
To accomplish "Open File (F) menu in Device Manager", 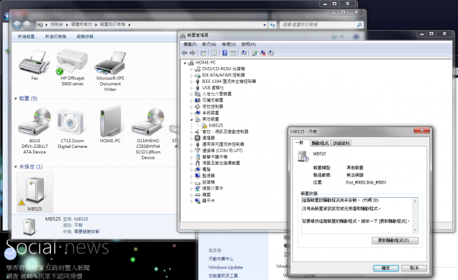I will (x=190, y=44).
